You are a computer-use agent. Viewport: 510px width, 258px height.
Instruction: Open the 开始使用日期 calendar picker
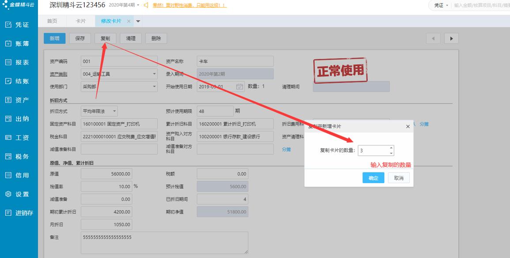239,86
